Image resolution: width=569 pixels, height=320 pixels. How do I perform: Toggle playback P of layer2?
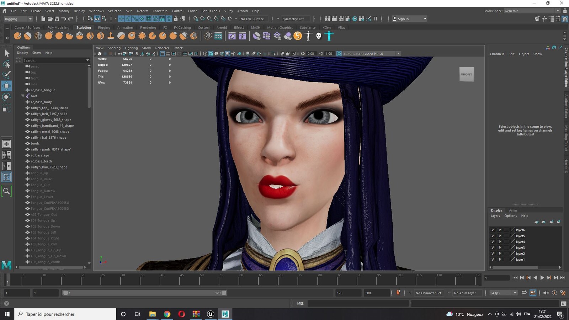[499, 254]
